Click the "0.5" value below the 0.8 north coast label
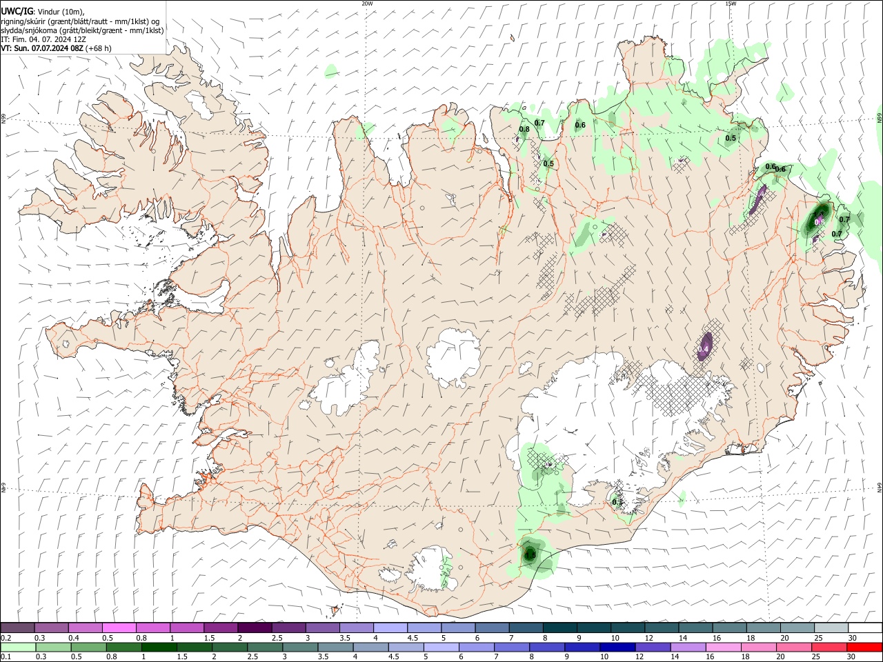Image resolution: width=883 pixels, height=662 pixels. coord(548,163)
